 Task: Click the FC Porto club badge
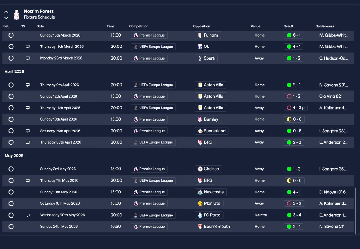200,215
